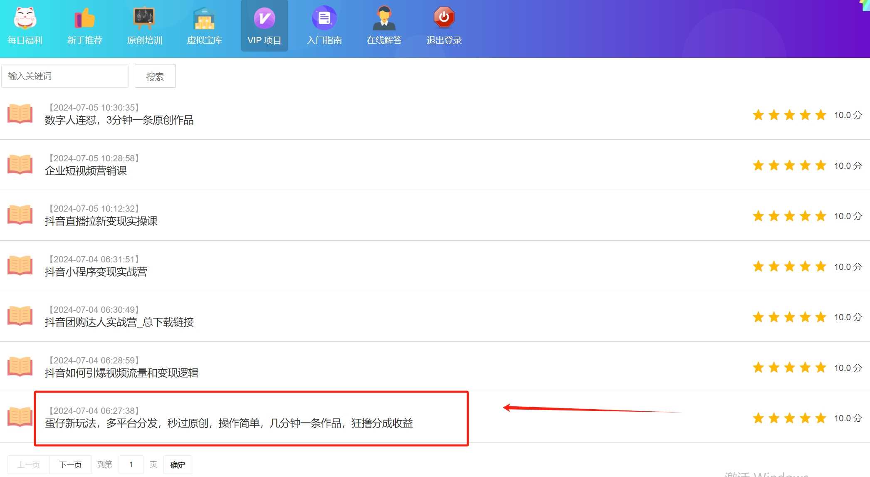Click the 搜索 search button
870x477 pixels.
[x=155, y=76]
